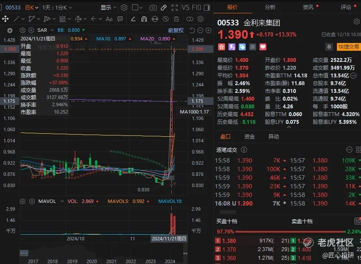Click the blue tag icon
Screen dimensions: 361x264
[242, 47]
